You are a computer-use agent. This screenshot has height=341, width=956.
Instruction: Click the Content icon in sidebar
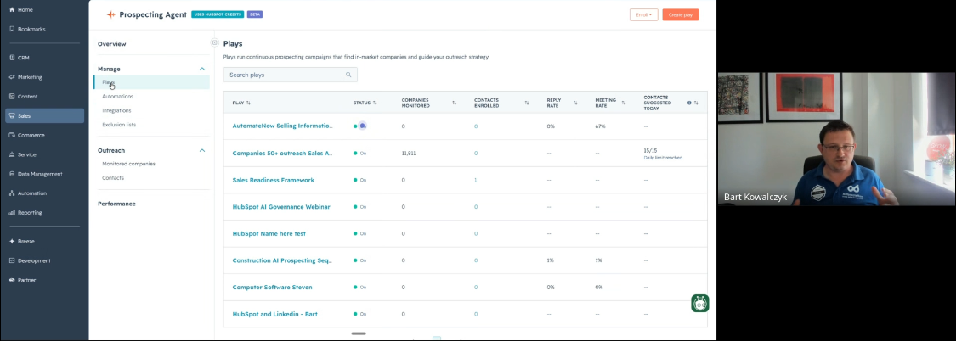click(12, 96)
